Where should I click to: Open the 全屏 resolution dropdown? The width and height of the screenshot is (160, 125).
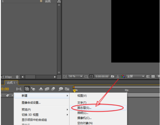(135, 76)
